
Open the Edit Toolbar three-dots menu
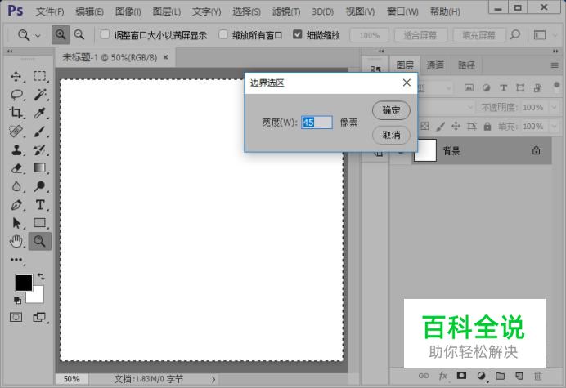click(16, 260)
